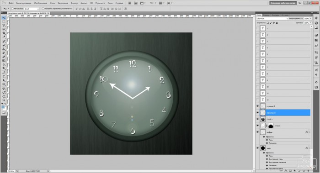Close the результат.psd document tab
The height and width of the screenshot is (173, 320).
pyautogui.click(x=48, y=13)
